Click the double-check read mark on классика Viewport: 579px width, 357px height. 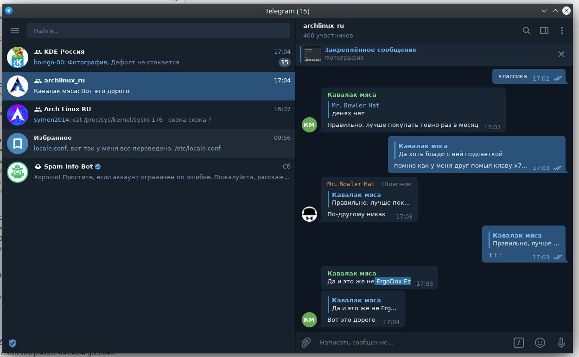click(x=558, y=78)
